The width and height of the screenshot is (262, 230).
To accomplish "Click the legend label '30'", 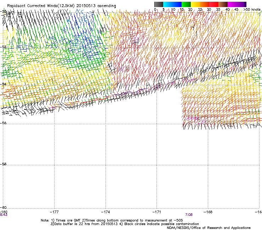I will [209, 10].
